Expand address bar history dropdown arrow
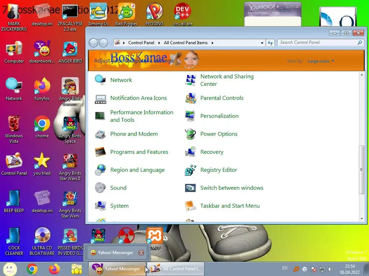 tap(262, 43)
